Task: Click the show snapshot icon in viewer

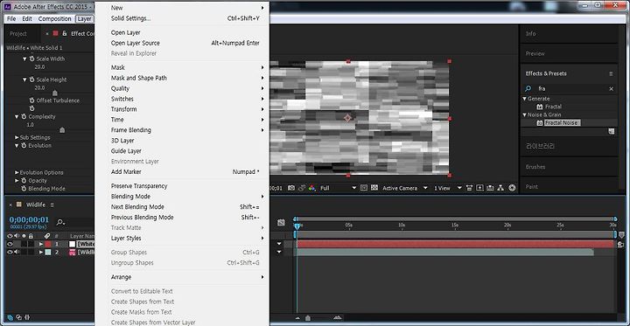Action: click(302, 188)
